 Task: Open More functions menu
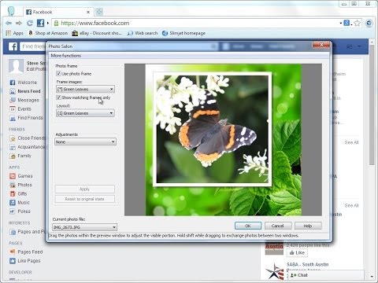point(66,56)
